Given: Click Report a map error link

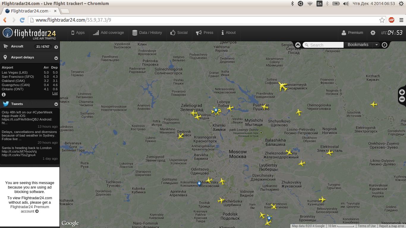Looking at the screenshot, I should tap(392, 226).
